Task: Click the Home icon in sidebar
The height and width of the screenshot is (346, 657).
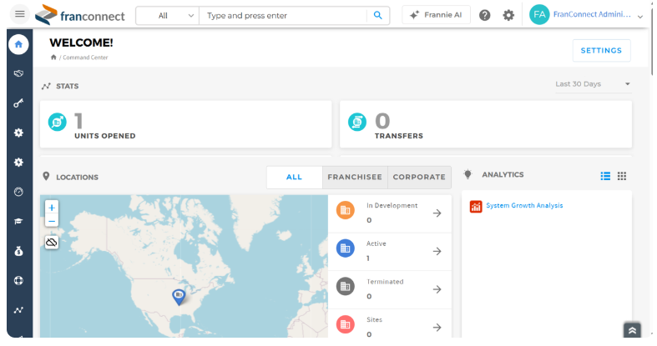Action: click(x=18, y=44)
